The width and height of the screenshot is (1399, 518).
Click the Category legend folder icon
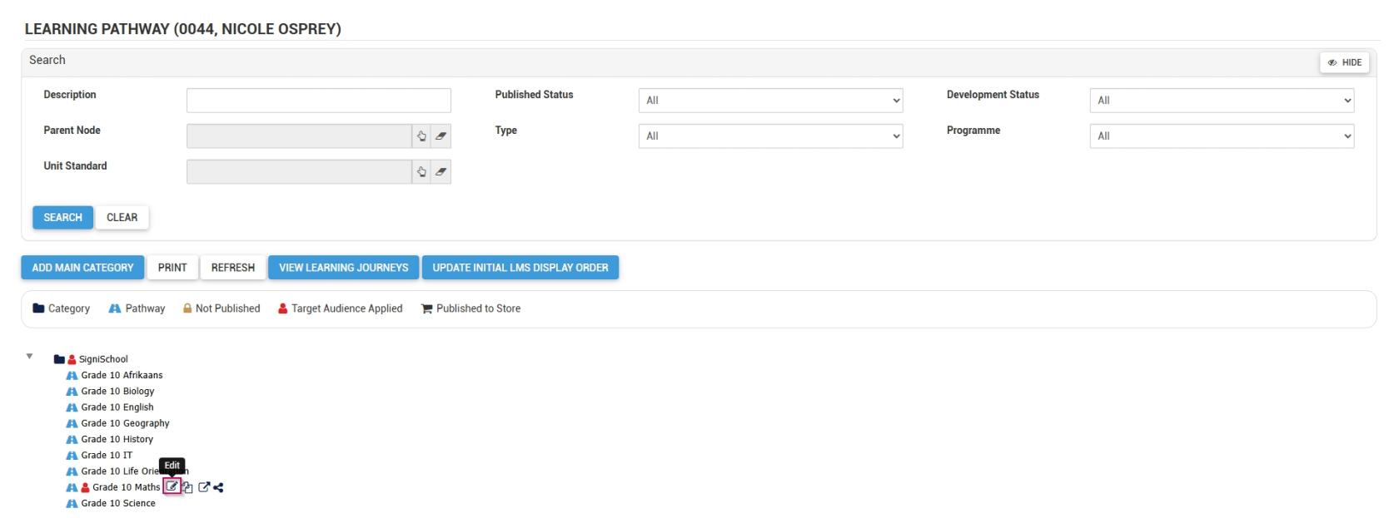[x=38, y=308]
